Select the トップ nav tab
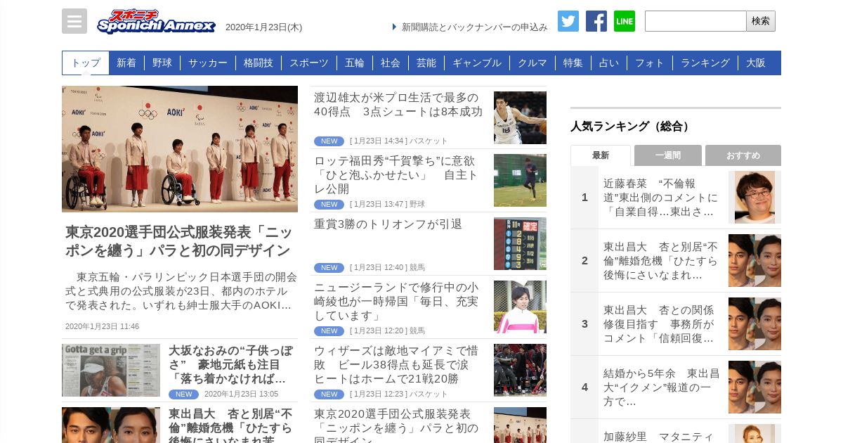 pyautogui.click(x=86, y=63)
